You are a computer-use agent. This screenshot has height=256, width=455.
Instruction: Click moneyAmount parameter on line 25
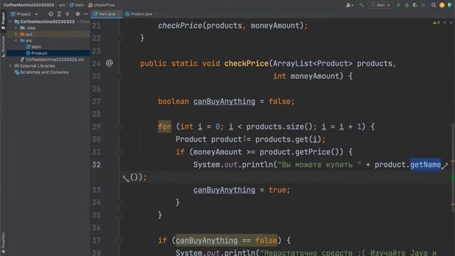pos(315,76)
